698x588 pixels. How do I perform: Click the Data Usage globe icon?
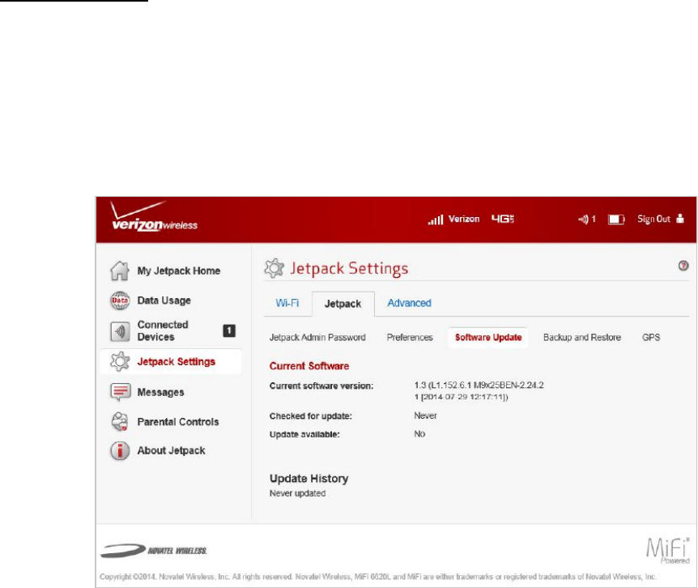(x=120, y=300)
